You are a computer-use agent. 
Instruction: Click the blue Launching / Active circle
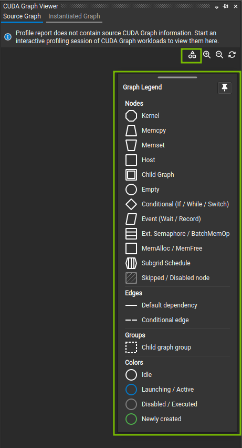[131, 390]
